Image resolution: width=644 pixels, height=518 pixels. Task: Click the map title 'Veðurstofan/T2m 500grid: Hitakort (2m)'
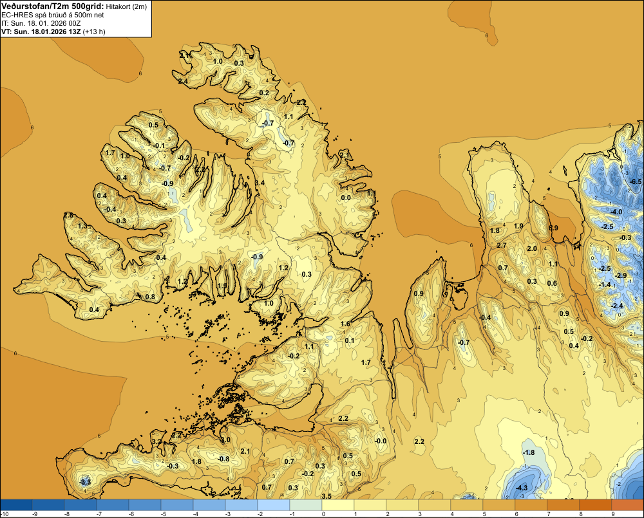[74, 6]
